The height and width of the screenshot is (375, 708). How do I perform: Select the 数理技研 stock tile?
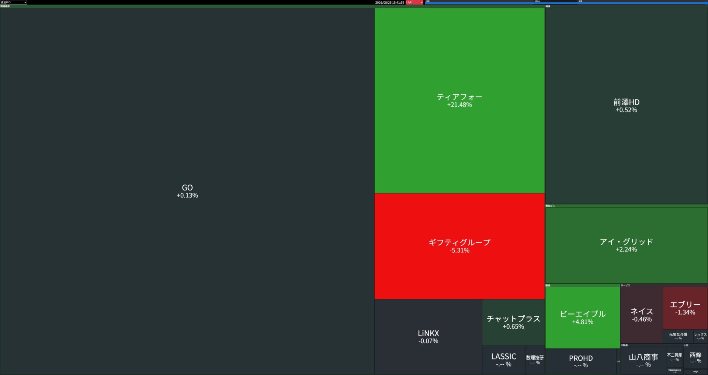coord(535,360)
